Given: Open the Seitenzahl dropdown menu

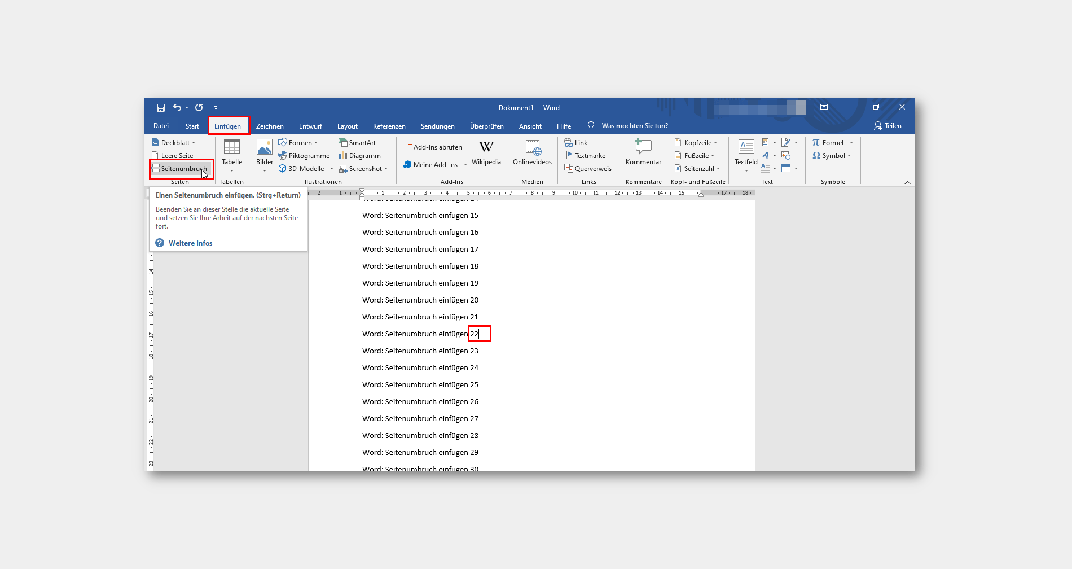Looking at the screenshot, I should click(697, 169).
